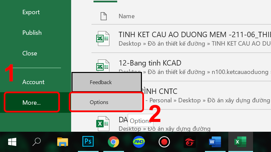
Task: Click Excel icon beside TINH KET CAU file
Action: pos(103,39)
